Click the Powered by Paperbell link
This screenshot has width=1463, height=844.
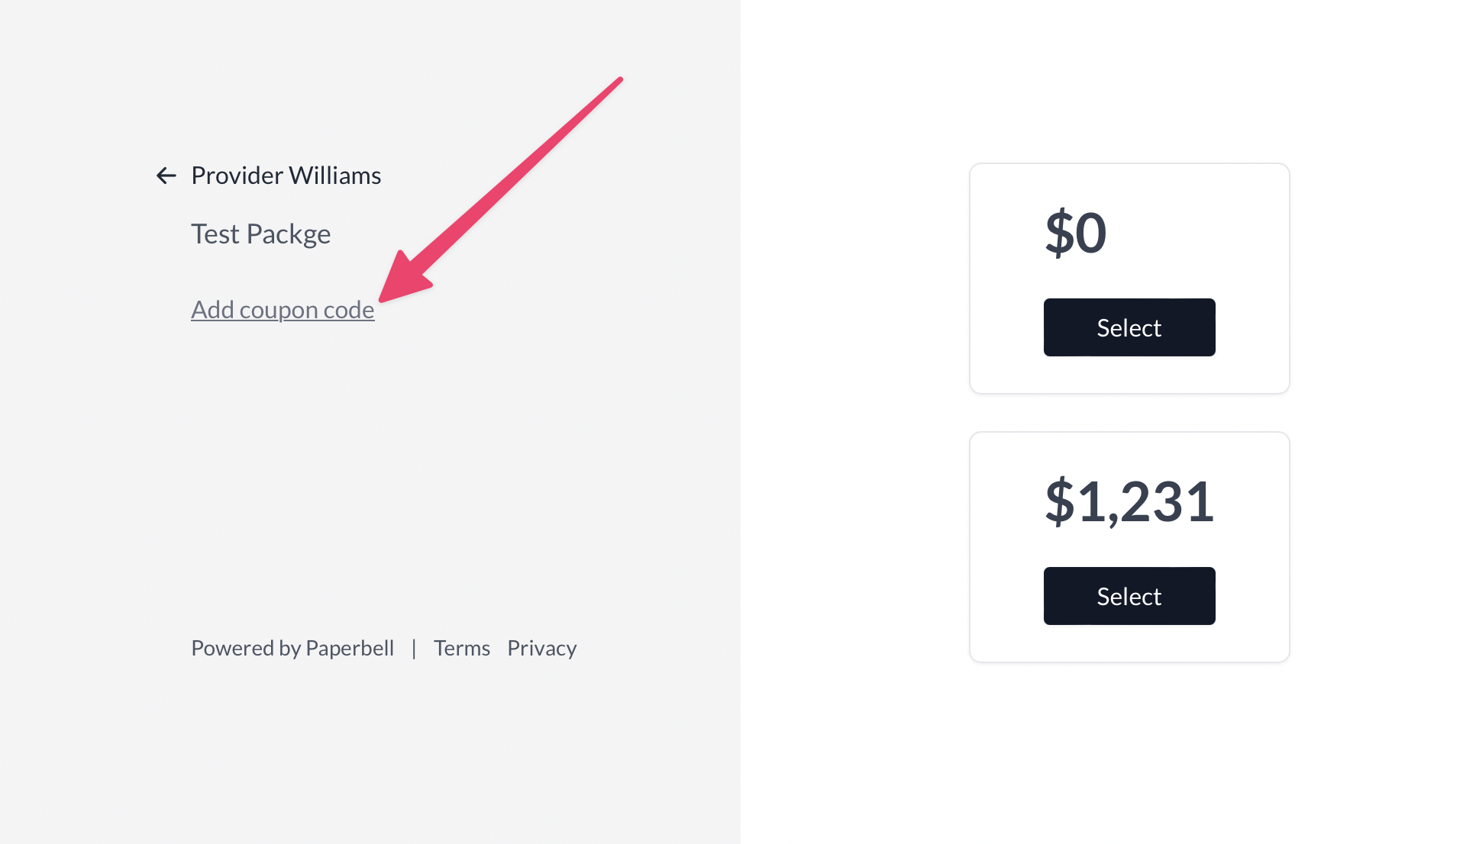tap(292, 648)
